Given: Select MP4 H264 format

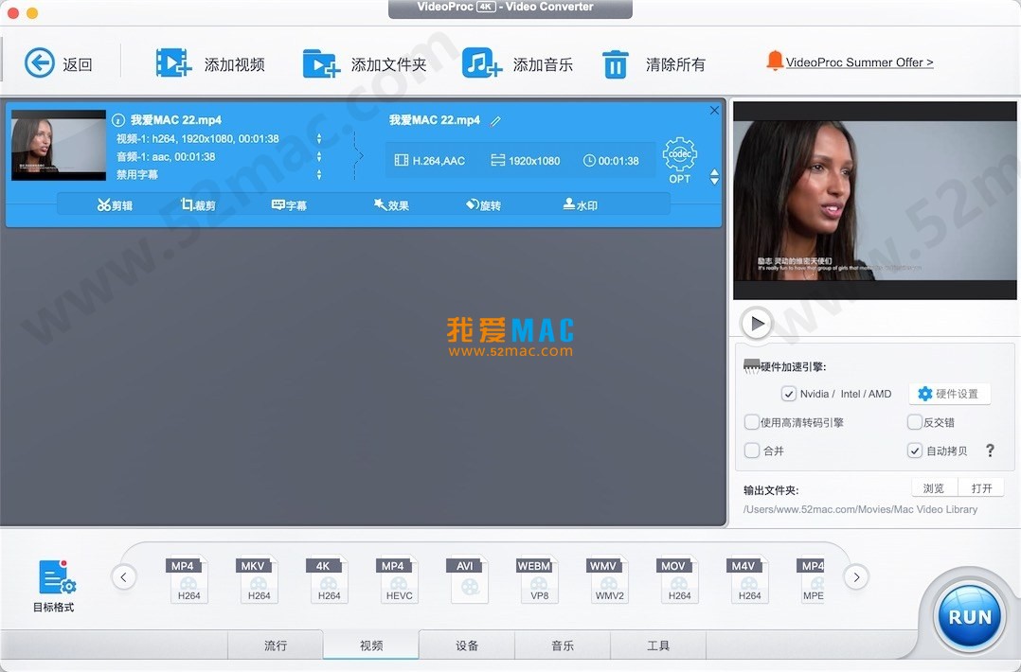Looking at the screenshot, I should 188,579.
